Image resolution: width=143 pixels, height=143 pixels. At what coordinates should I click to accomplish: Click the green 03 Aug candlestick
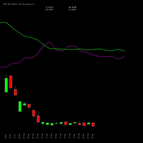(x=20, y=106)
